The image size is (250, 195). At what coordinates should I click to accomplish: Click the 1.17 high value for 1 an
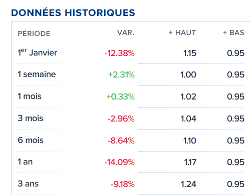coord(190,162)
